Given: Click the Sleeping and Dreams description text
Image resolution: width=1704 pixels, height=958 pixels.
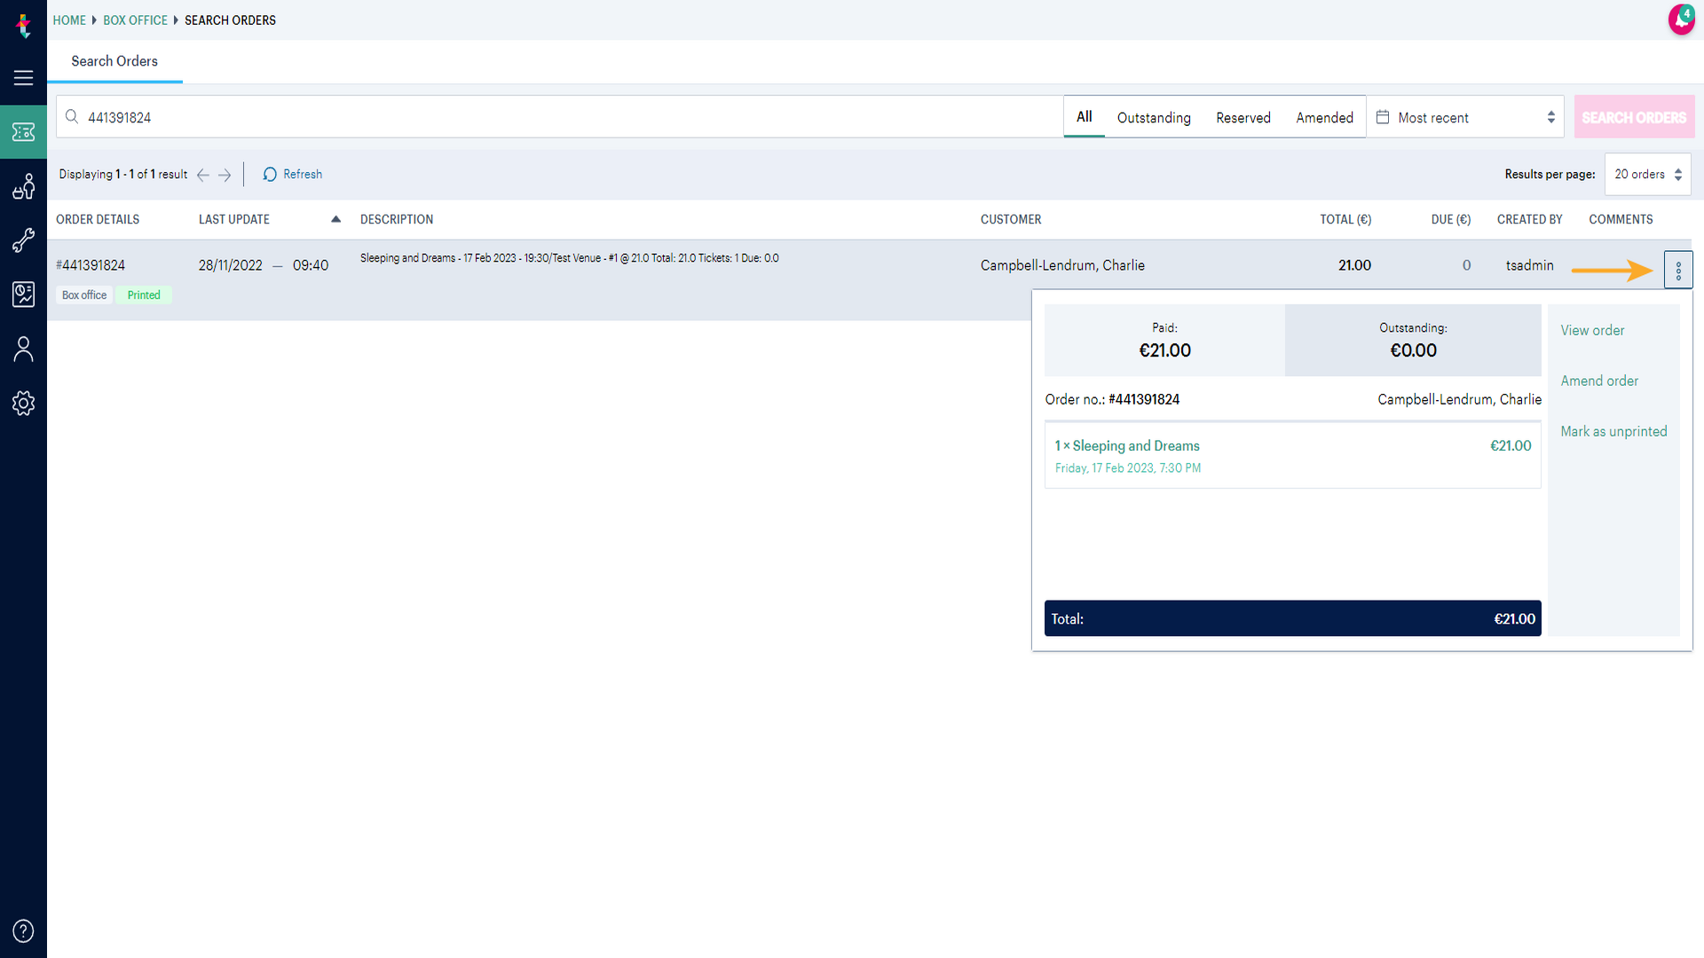Looking at the screenshot, I should pos(570,258).
